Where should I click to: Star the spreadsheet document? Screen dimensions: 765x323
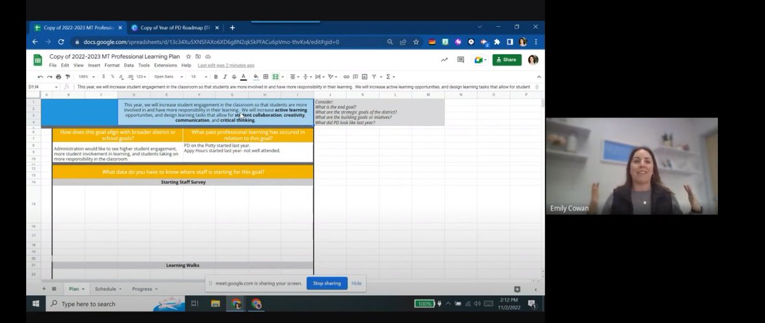tap(189, 57)
